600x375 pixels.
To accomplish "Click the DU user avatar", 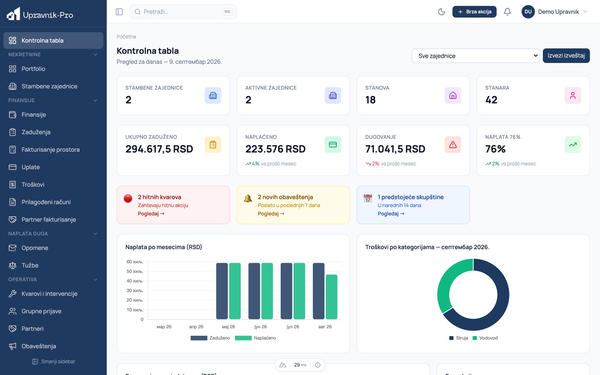I will point(528,12).
